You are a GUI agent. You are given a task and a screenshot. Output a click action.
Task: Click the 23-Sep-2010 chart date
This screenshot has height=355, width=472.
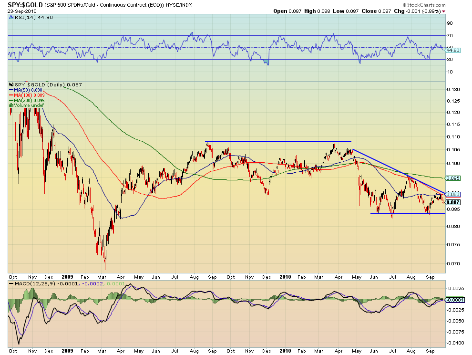(22, 11)
